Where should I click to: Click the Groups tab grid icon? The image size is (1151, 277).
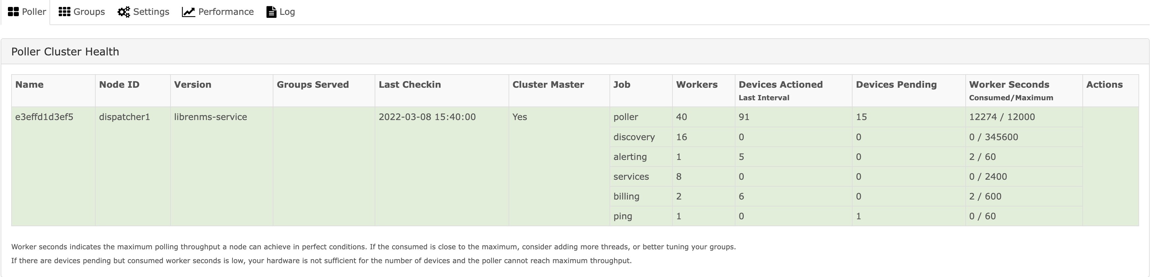click(64, 12)
